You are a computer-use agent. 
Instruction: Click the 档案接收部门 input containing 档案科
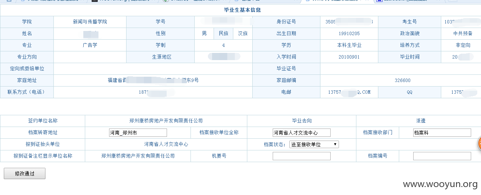pos(442,133)
